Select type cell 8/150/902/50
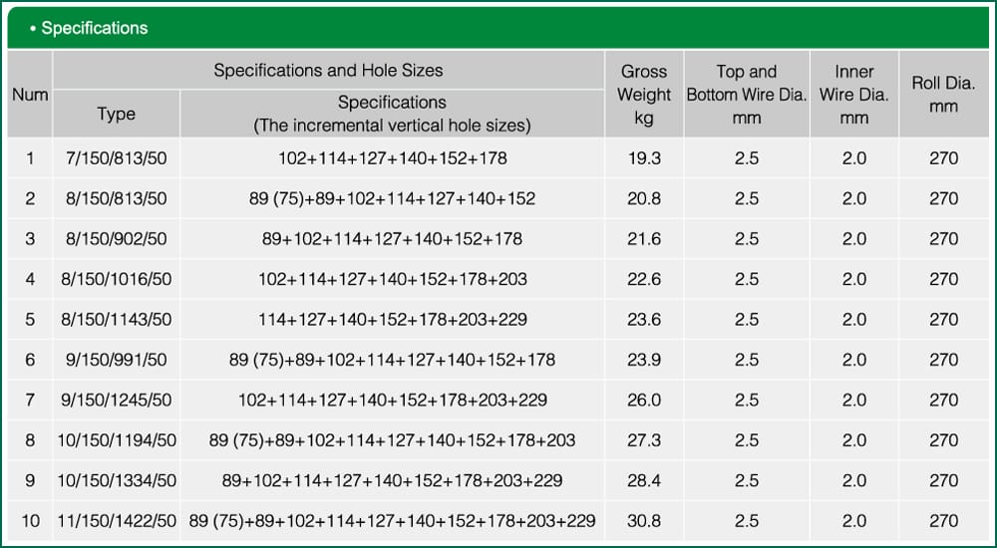The height and width of the screenshot is (548, 997). (116, 239)
